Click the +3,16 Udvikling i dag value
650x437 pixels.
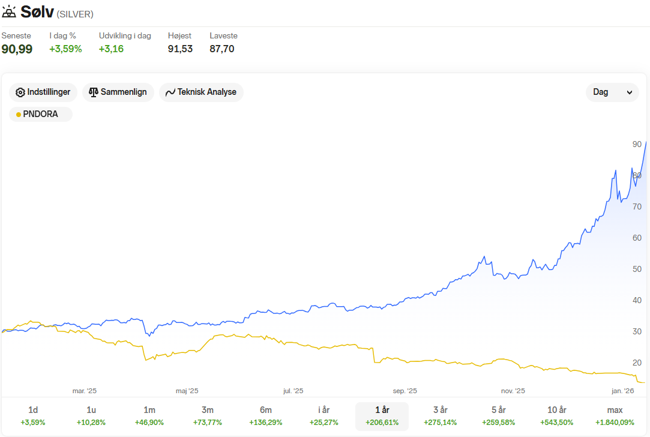pos(111,49)
